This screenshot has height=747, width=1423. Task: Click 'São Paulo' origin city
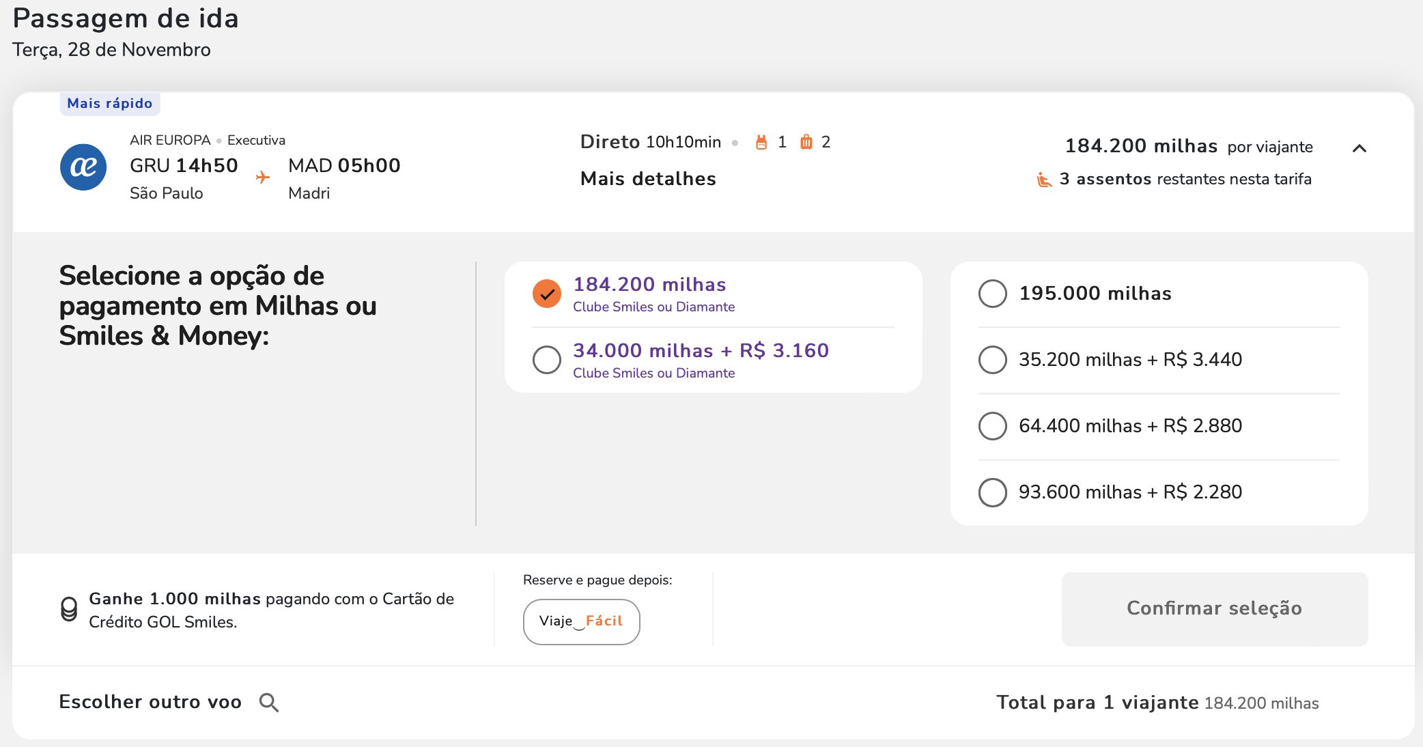tap(167, 193)
